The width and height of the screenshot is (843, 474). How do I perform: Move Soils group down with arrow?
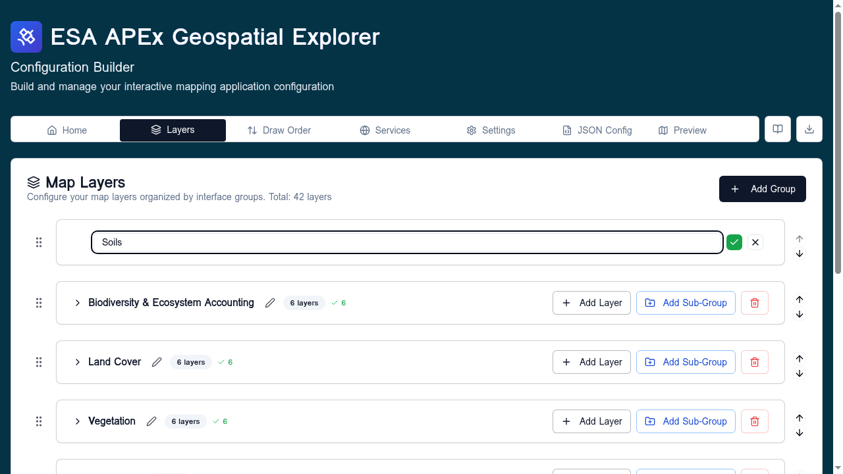pyautogui.click(x=800, y=253)
